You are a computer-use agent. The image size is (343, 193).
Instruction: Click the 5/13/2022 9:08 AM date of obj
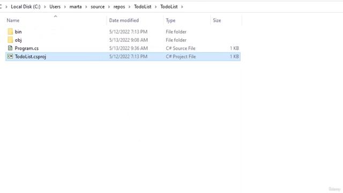129,40
